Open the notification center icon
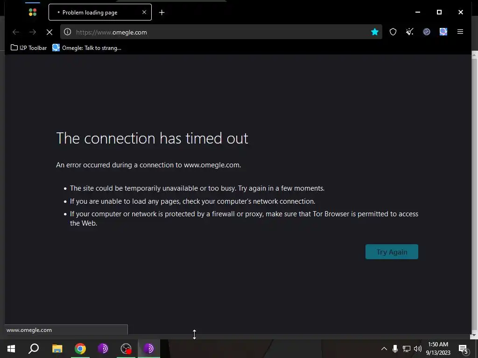This screenshot has height=358, width=478. point(463,349)
